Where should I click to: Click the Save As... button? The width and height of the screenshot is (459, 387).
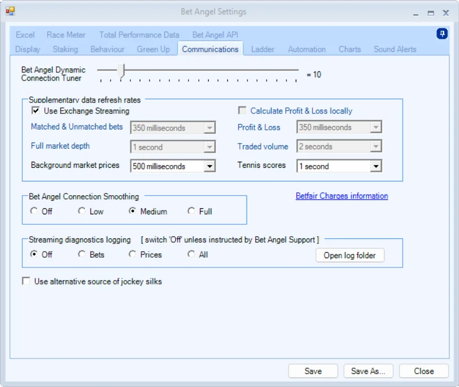point(368,371)
